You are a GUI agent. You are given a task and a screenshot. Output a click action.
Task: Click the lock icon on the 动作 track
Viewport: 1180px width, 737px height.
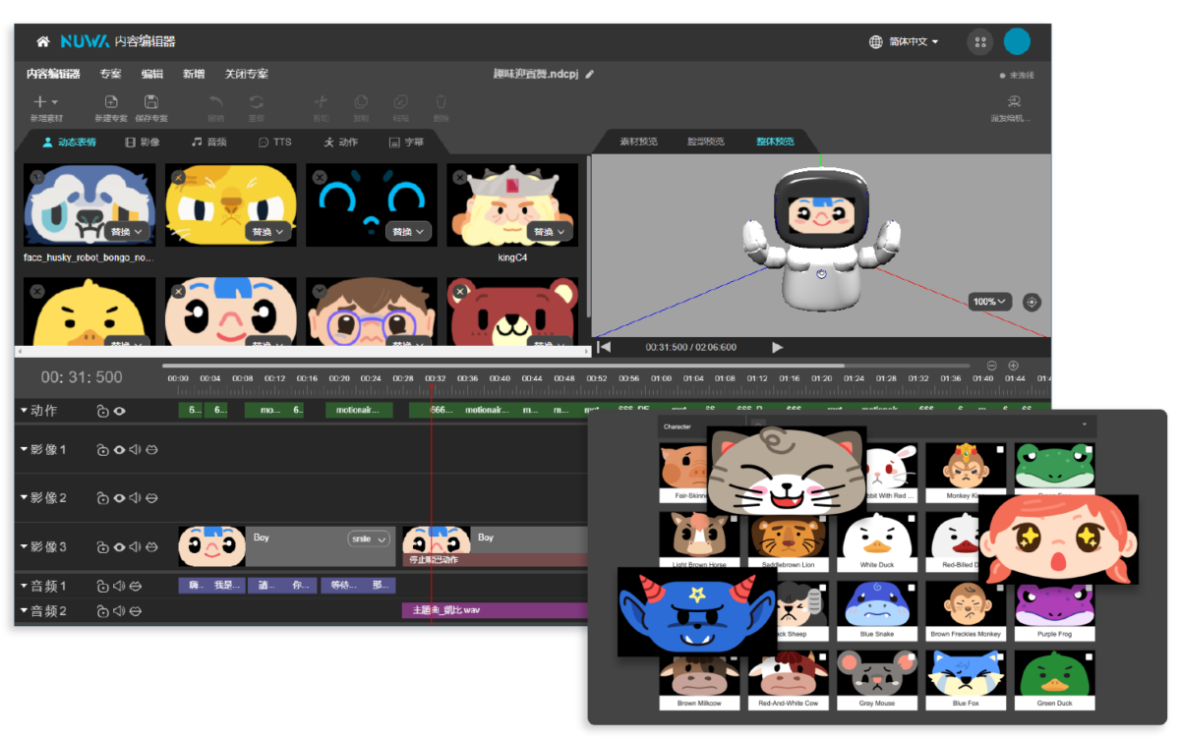coord(102,411)
